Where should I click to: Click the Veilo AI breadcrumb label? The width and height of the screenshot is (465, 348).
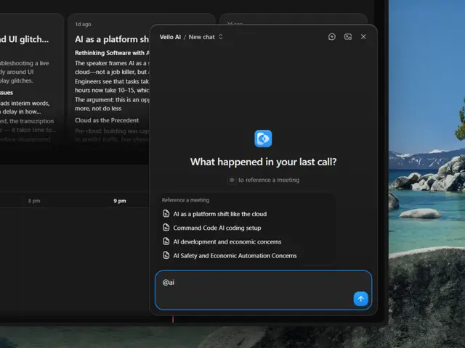[x=170, y=37]
